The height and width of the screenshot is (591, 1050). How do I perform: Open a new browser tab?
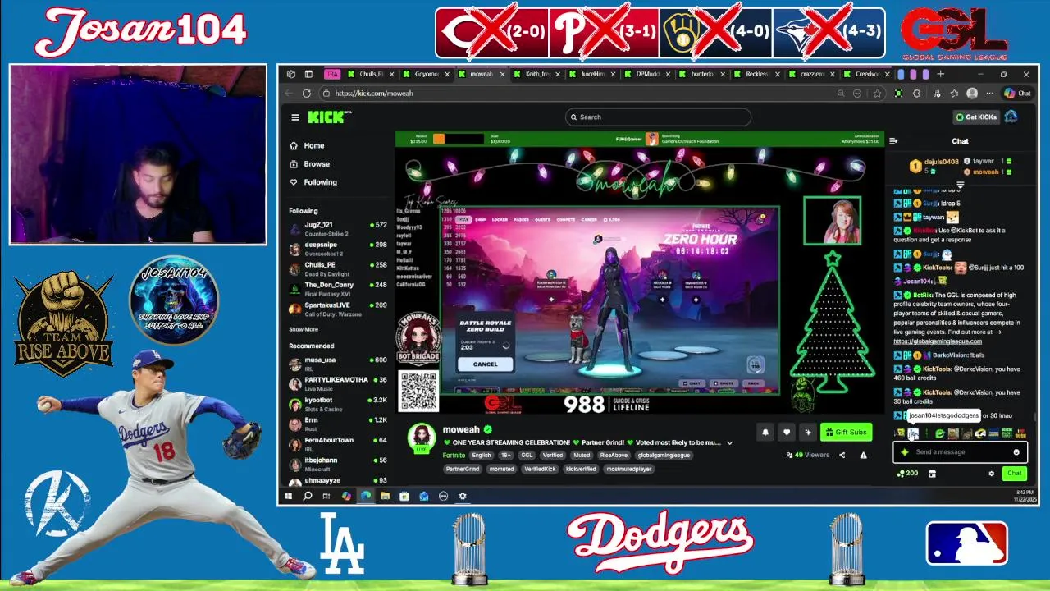coord(941,74)
